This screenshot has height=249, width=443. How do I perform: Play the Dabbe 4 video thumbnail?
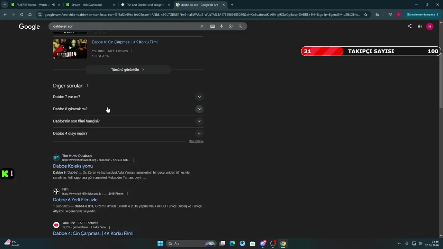(70, 48)
